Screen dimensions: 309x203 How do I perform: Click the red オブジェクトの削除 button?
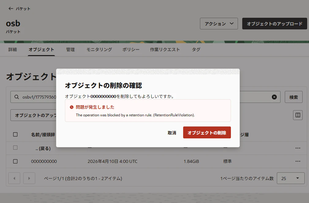[x=207, y=133]
